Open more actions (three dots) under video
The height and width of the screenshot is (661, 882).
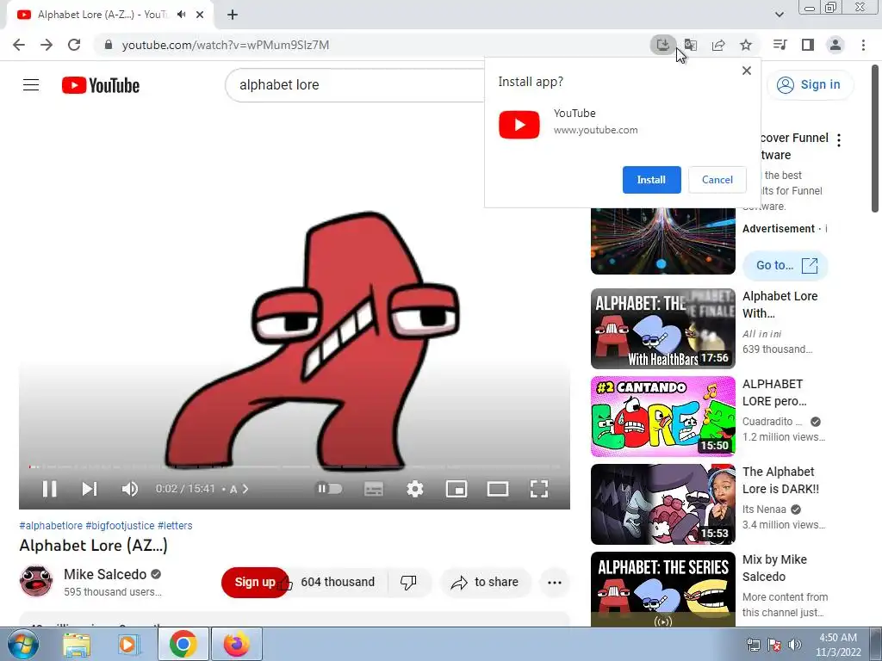[555, 583]
